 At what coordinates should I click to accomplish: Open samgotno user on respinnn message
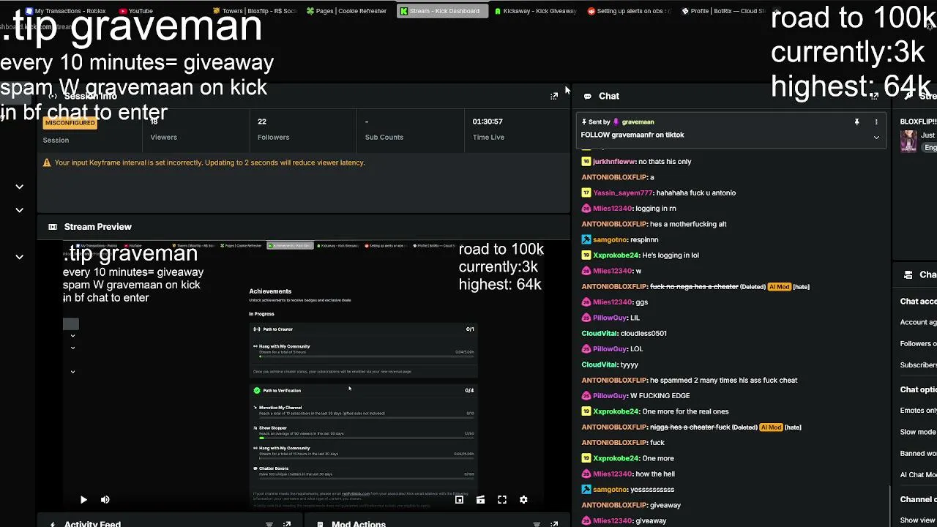(x=611, y=240)
